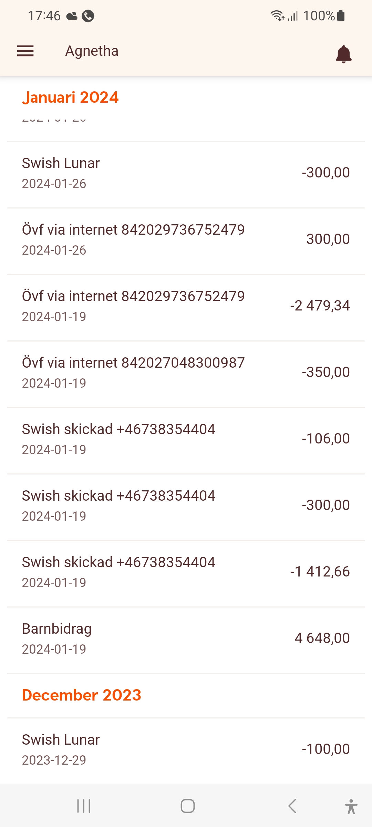Open the -2 479,34 internet transfer

(x=186, y=306)
